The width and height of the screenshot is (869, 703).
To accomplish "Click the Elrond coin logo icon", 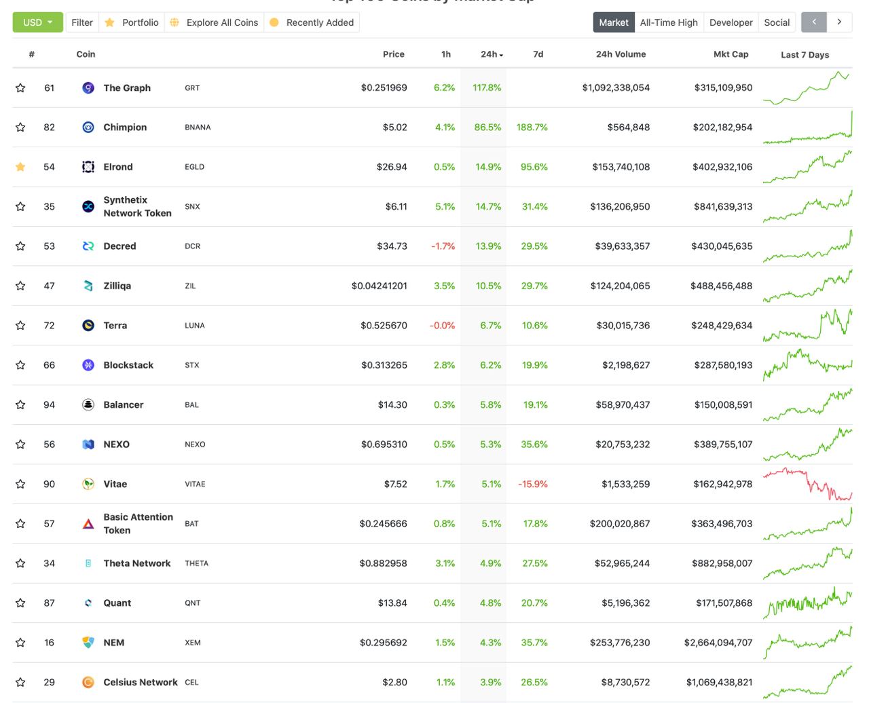I will (88, 167).
